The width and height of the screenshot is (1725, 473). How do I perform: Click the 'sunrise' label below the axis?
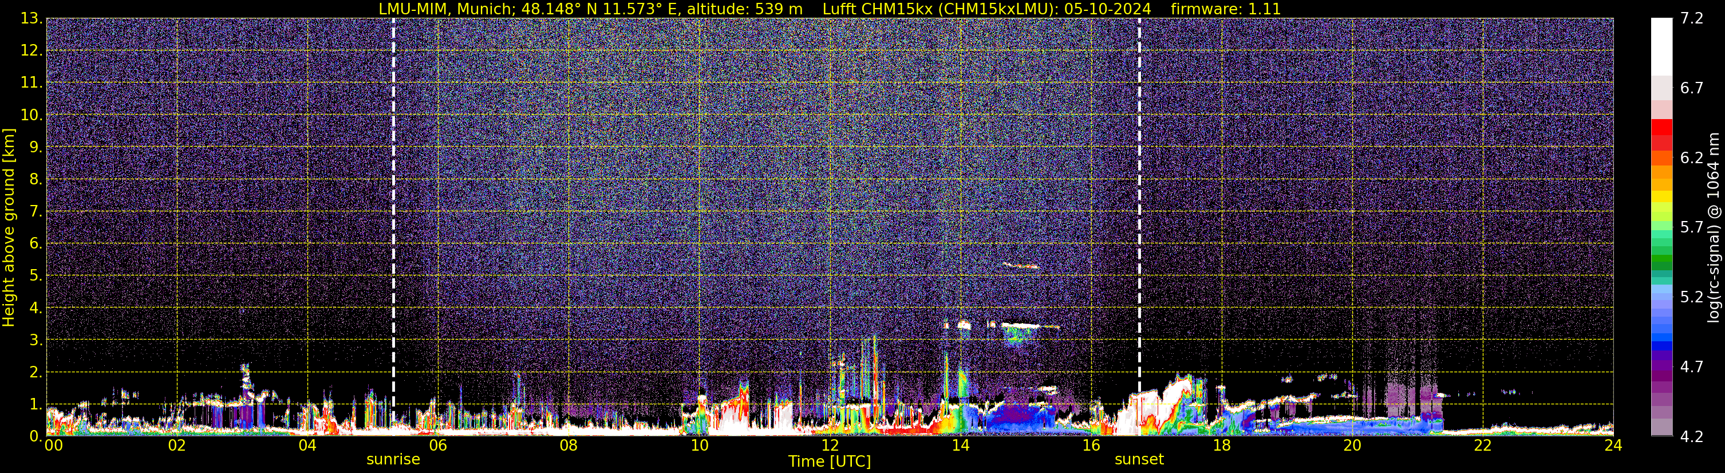[393, 460]
